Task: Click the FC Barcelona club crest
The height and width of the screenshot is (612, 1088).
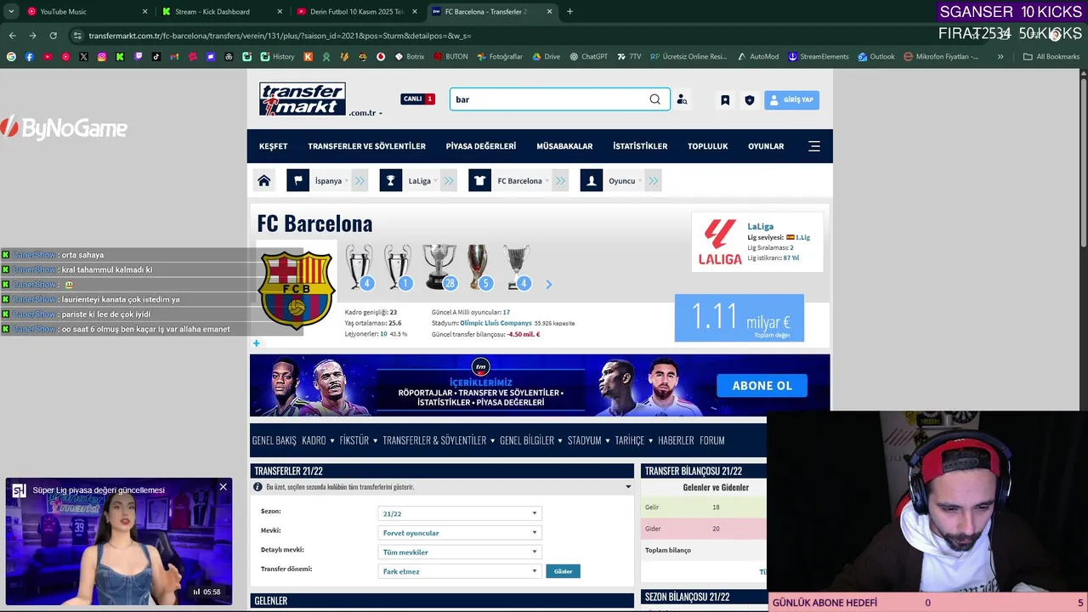Action: (297, 290)
